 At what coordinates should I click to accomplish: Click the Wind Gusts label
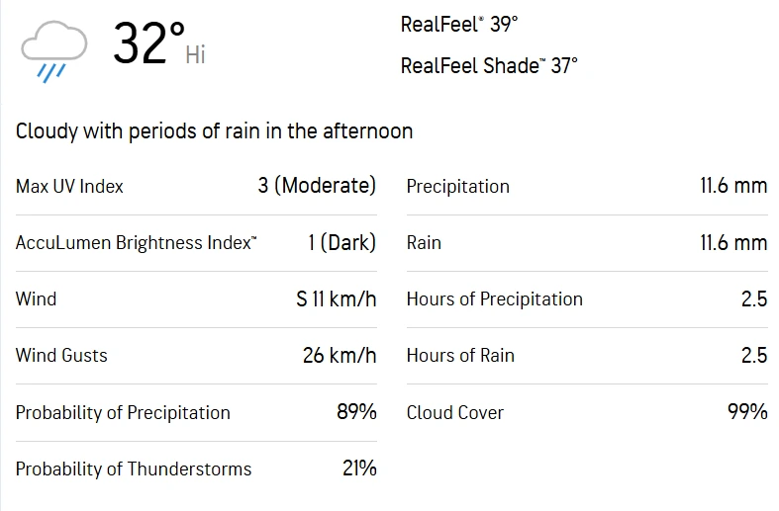pyautogui.click(x=61, y=355)
